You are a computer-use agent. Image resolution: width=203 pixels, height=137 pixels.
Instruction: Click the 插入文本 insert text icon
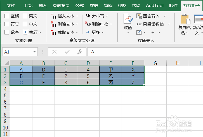[54, 16]
